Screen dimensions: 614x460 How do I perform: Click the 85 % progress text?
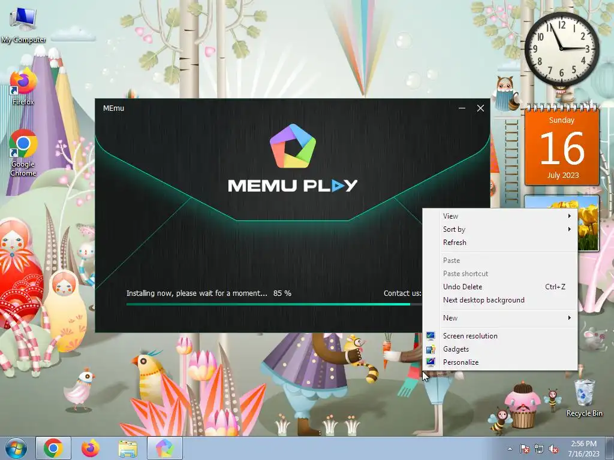pyautogui.click(x=282, y=293)
